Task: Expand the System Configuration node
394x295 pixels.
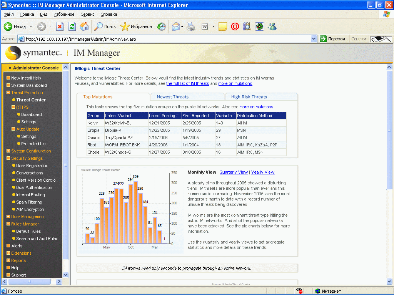Action: click(x=8, y=151)
